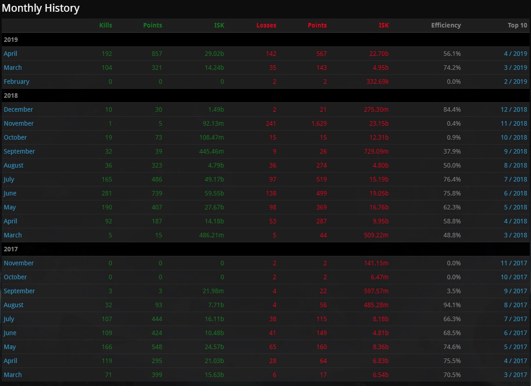
Task: Open the 10 / 2018 Top 10 link
Action: (x=513, y=137)
